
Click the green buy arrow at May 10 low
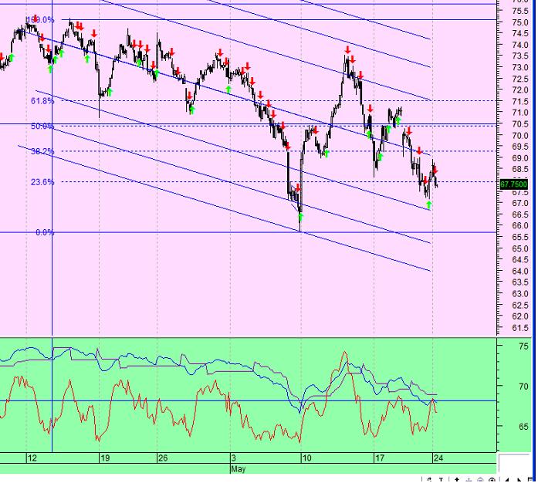click(x=300, y=218)
